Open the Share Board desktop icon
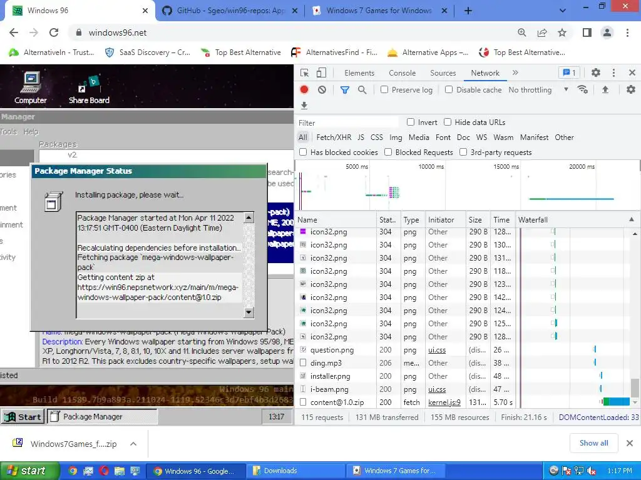The width and height of the screenshot is (641, 480). [89, 90]
